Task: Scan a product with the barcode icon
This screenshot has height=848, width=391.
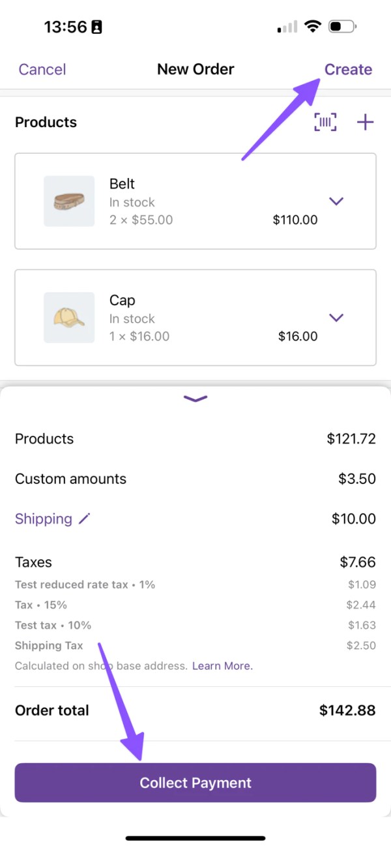Action: coord(325,122)
